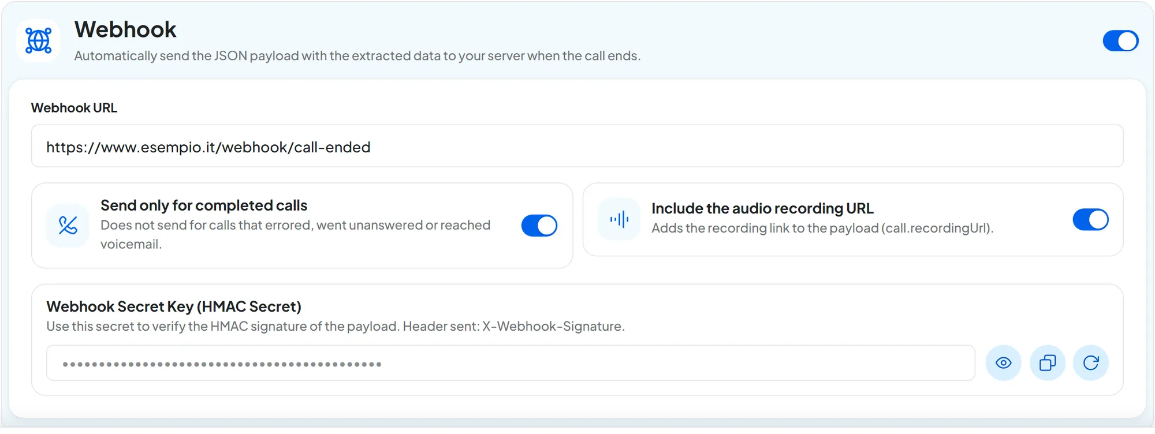1155x434 pixels.
Task: Click the crossed phone icon for completed calls
Action: click(x=68, y=225)
